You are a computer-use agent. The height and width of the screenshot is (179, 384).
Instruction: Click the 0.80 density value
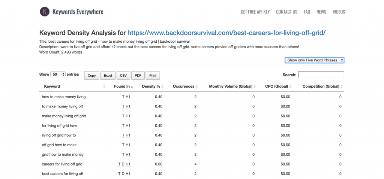coord(159,164)
